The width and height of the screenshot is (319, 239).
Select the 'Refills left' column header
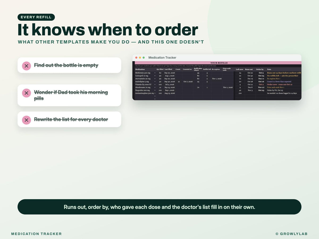click(x=207, y=69)
